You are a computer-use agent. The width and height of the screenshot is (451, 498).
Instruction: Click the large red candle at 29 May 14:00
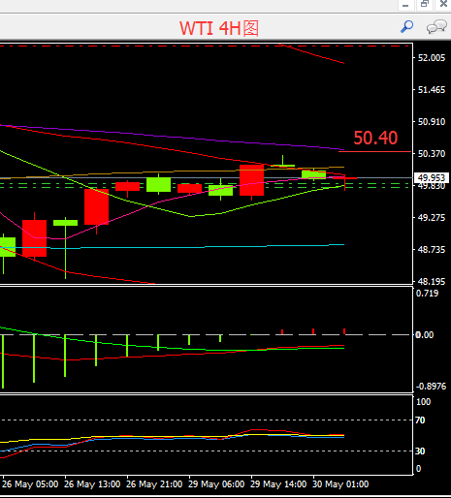click(x=251, y=180)
